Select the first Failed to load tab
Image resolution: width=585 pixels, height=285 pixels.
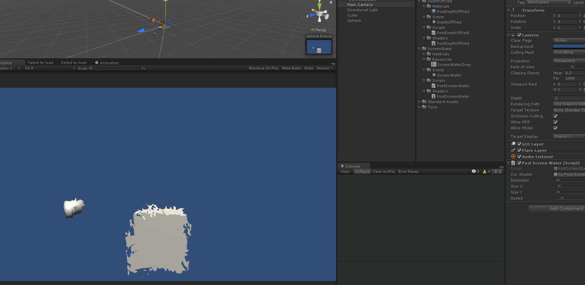[x=40, y=63]
